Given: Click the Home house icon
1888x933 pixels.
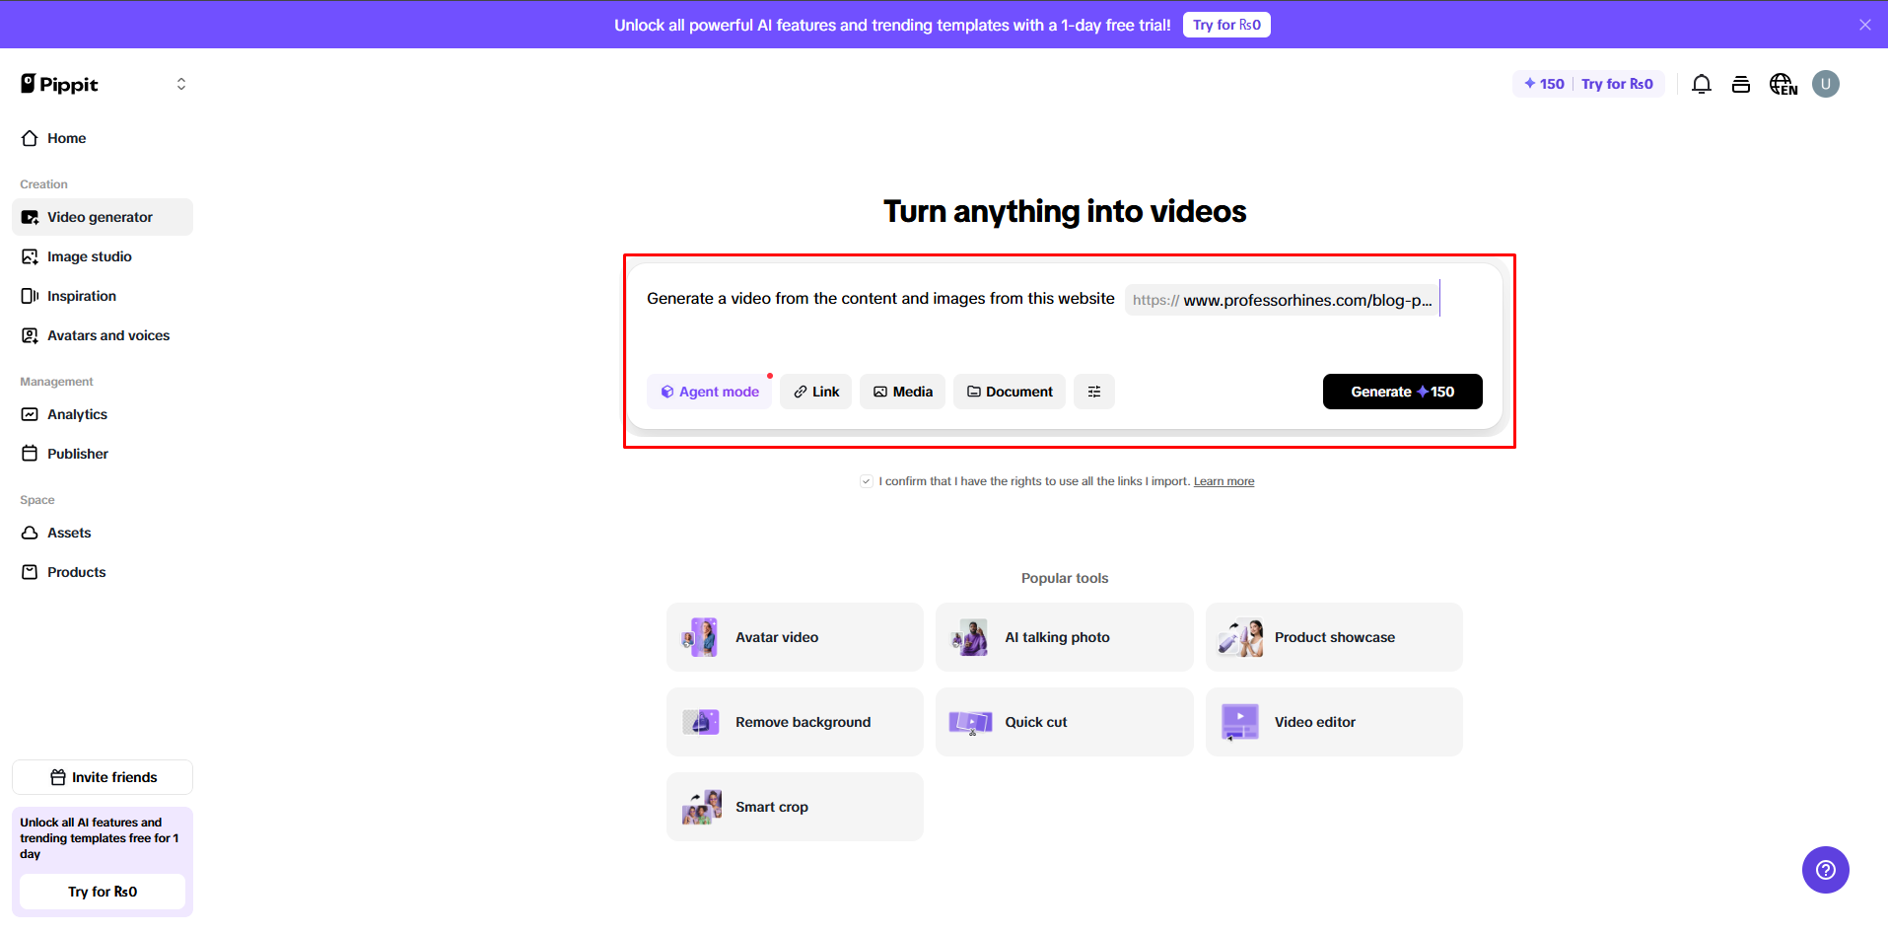Looking at the screenshot, I should pos(31,138).
